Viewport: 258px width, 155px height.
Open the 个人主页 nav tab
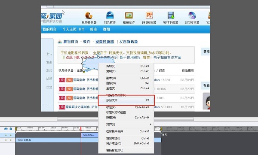(69, 29)
